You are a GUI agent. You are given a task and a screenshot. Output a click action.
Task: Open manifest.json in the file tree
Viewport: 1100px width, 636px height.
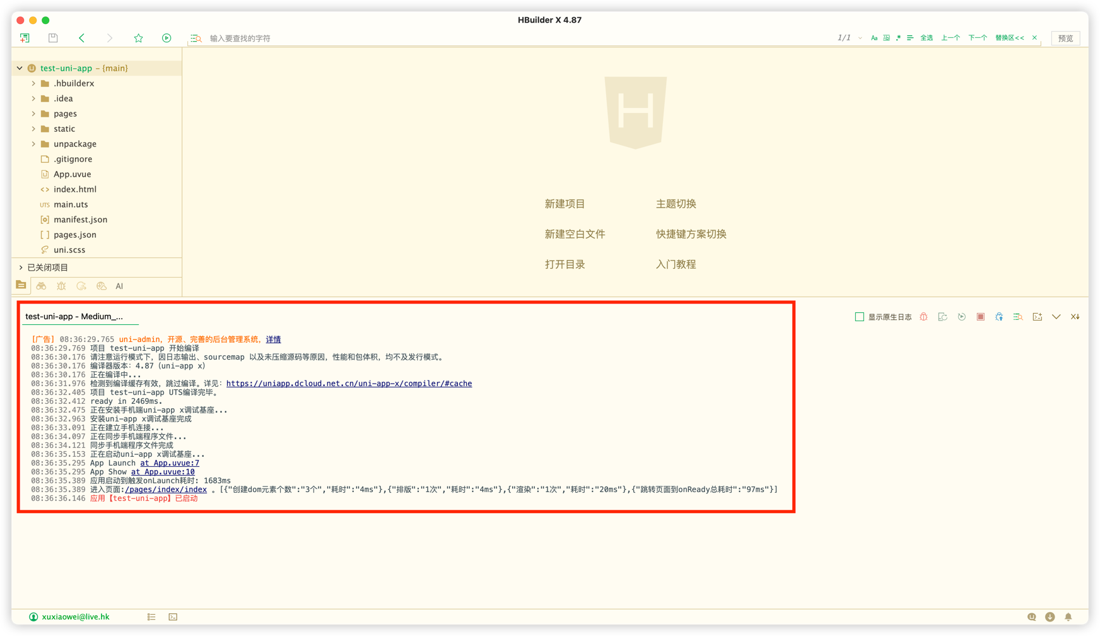tap(80, 220)
